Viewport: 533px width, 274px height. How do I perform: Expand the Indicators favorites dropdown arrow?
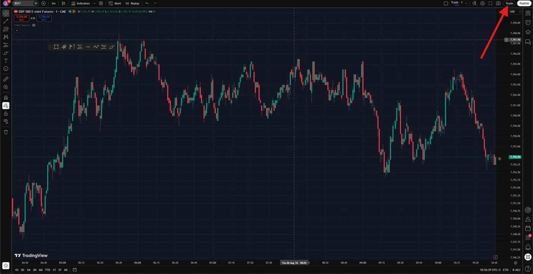(94, 3)
